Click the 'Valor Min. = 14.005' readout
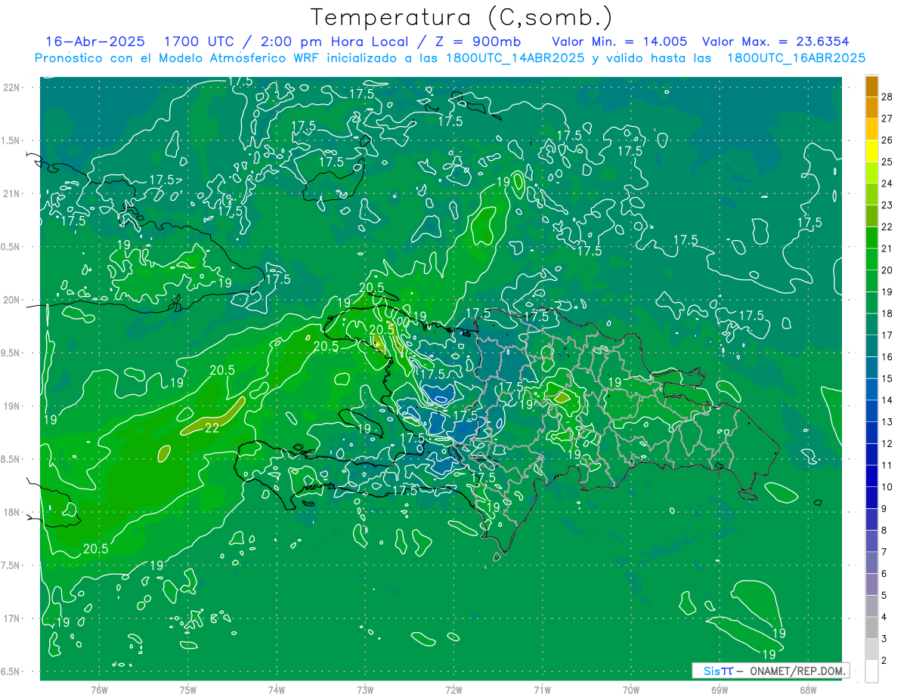 tap(620, 42)
